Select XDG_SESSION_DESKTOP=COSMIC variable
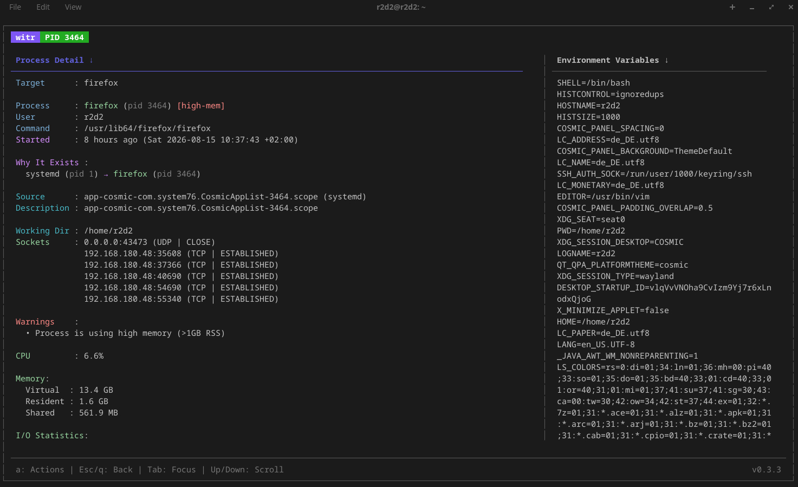Screen dimensions: 798x487 pos(620,242)
